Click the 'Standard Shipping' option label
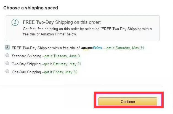Image resolution: width=173 pixels, height=114 pixels. [26, 56]
